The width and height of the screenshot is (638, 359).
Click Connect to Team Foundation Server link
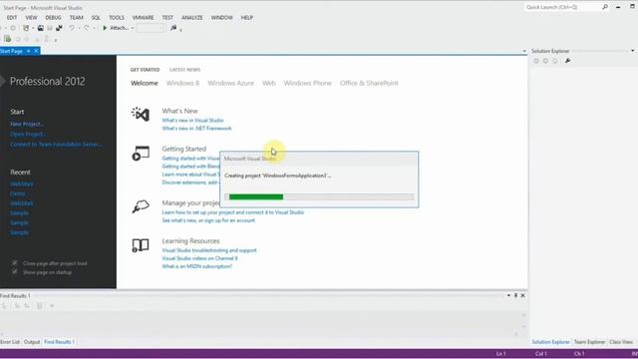(56, 144)
